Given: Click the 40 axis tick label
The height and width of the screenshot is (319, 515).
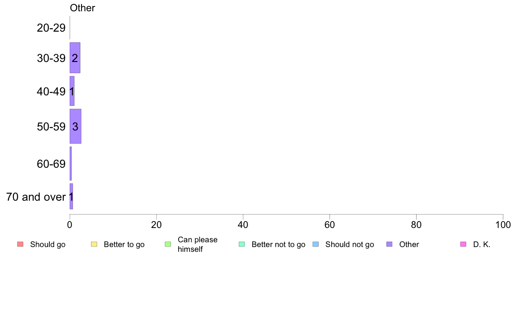Looking at the screenshot, I should click(243, 225).
